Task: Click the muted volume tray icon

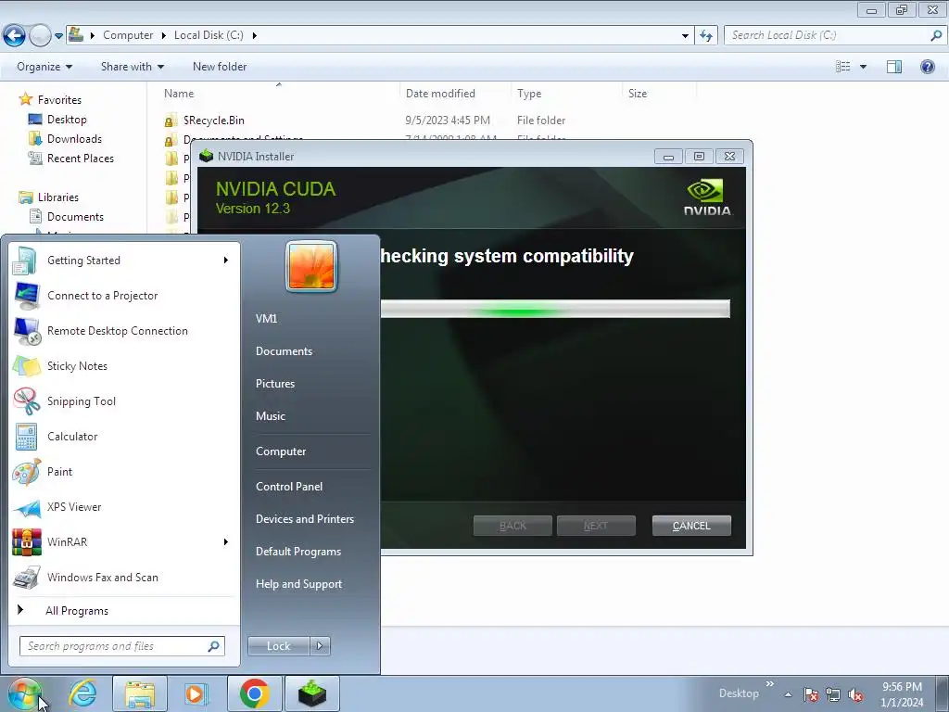Action: (855, 694)
